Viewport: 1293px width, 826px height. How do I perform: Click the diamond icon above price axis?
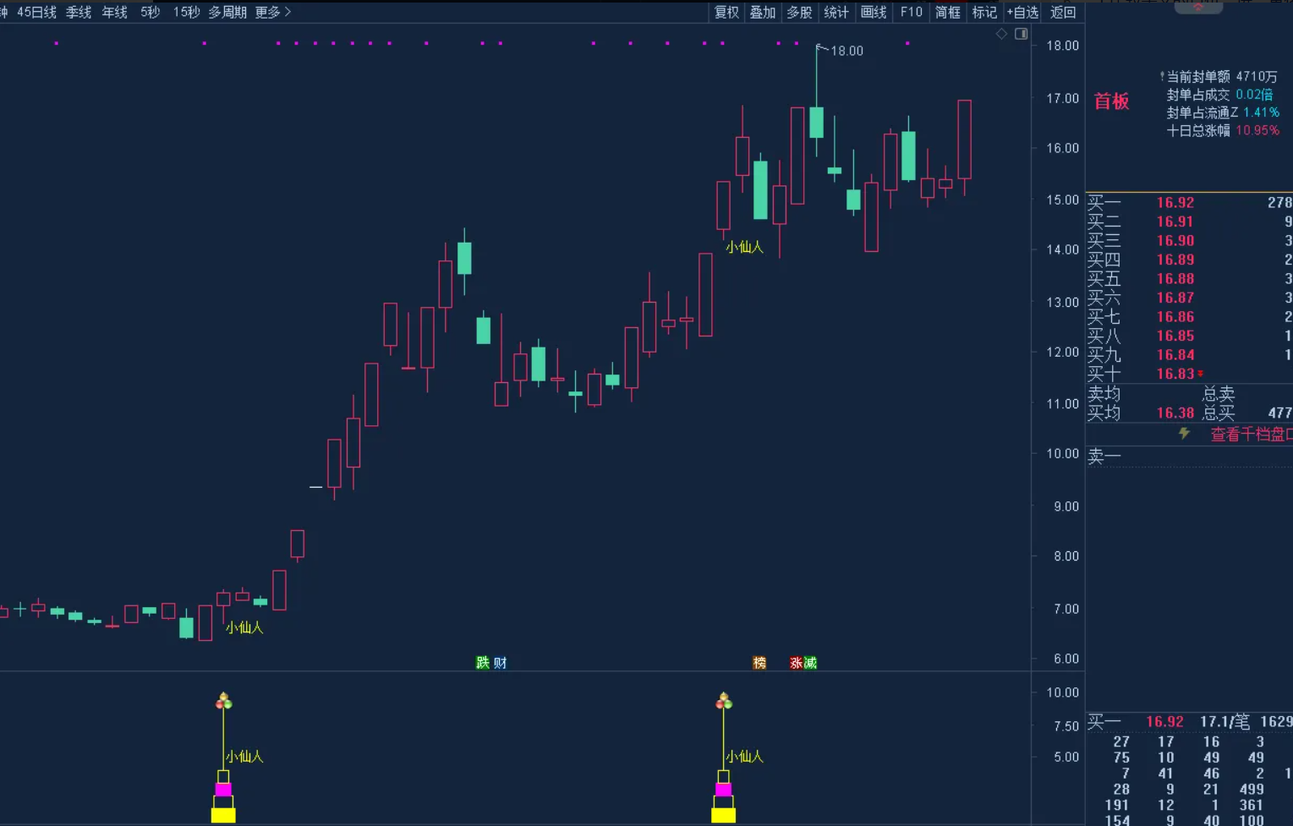1001,34
